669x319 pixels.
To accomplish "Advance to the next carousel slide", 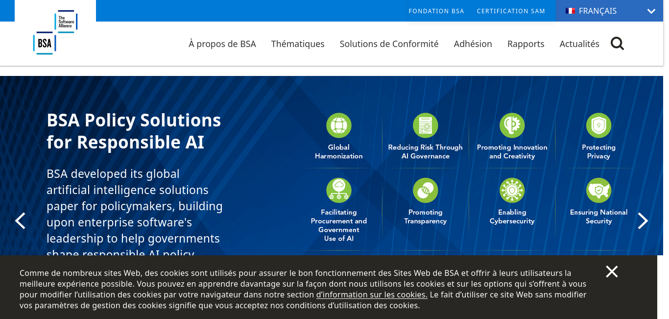I will (x=643, y=221).
